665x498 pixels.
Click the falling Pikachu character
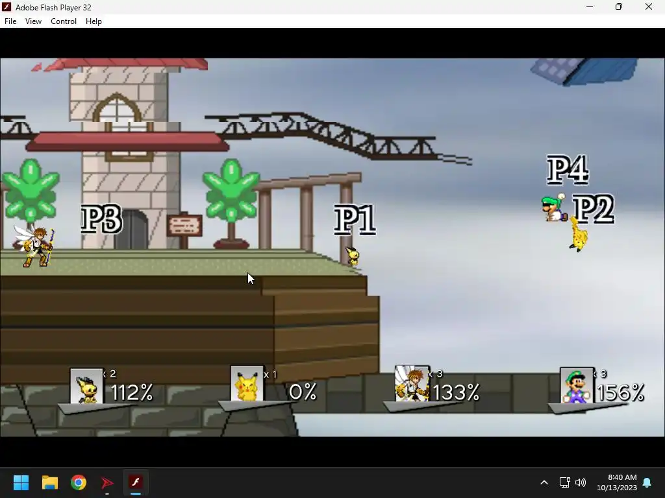[577, 235]
